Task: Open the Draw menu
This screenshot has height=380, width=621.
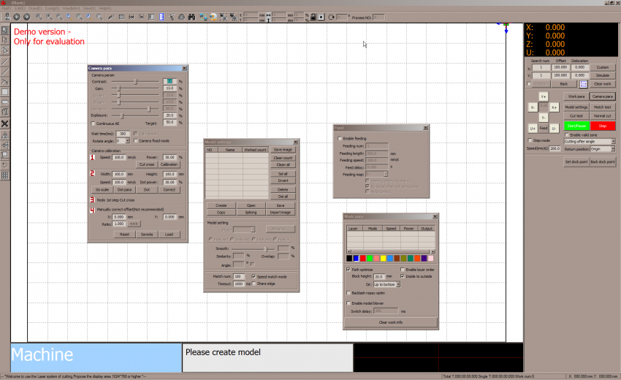Action: 35,8
